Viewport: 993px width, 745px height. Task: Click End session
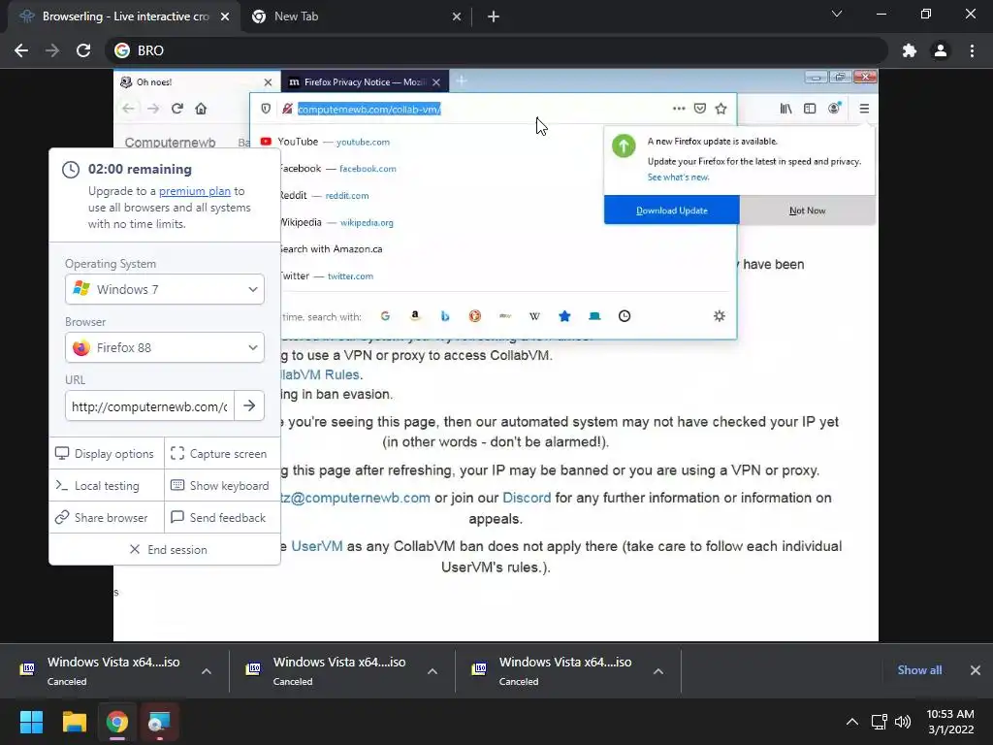(169, 550)
